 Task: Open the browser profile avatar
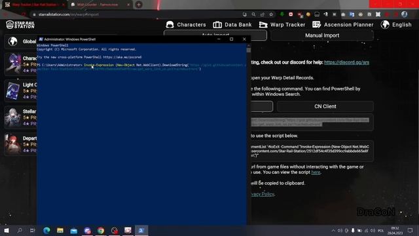pos(405,14)
